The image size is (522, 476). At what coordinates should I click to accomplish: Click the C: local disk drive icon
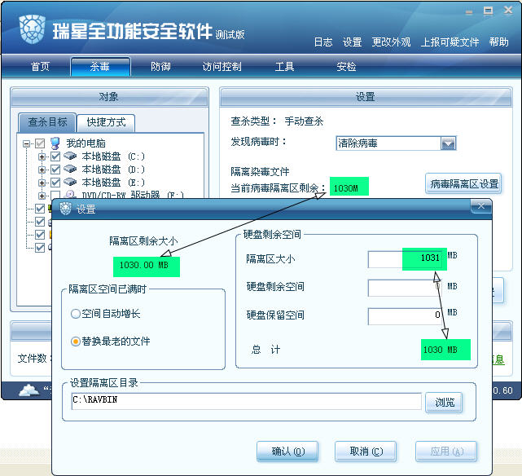point(70,156)
